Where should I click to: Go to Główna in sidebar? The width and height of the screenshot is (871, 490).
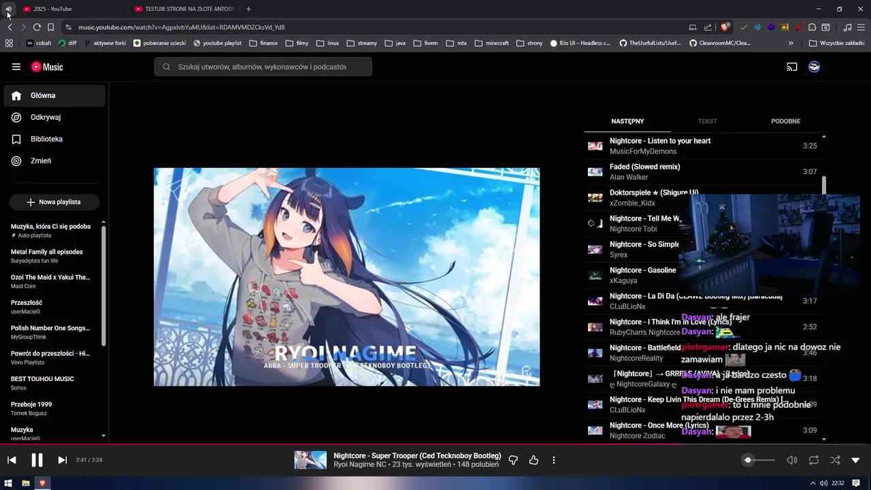pos(54,96)
